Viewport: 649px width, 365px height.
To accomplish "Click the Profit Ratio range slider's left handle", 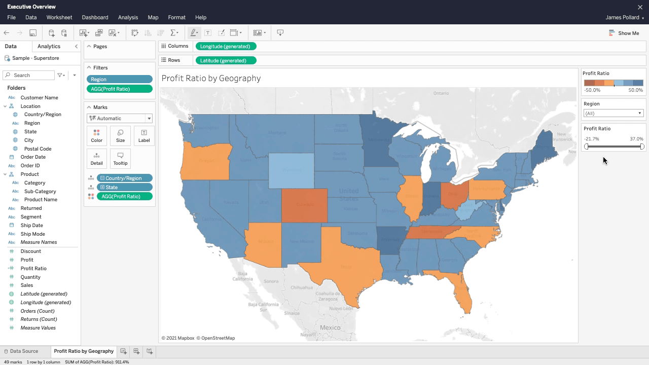I will click(x=587, y=147).
